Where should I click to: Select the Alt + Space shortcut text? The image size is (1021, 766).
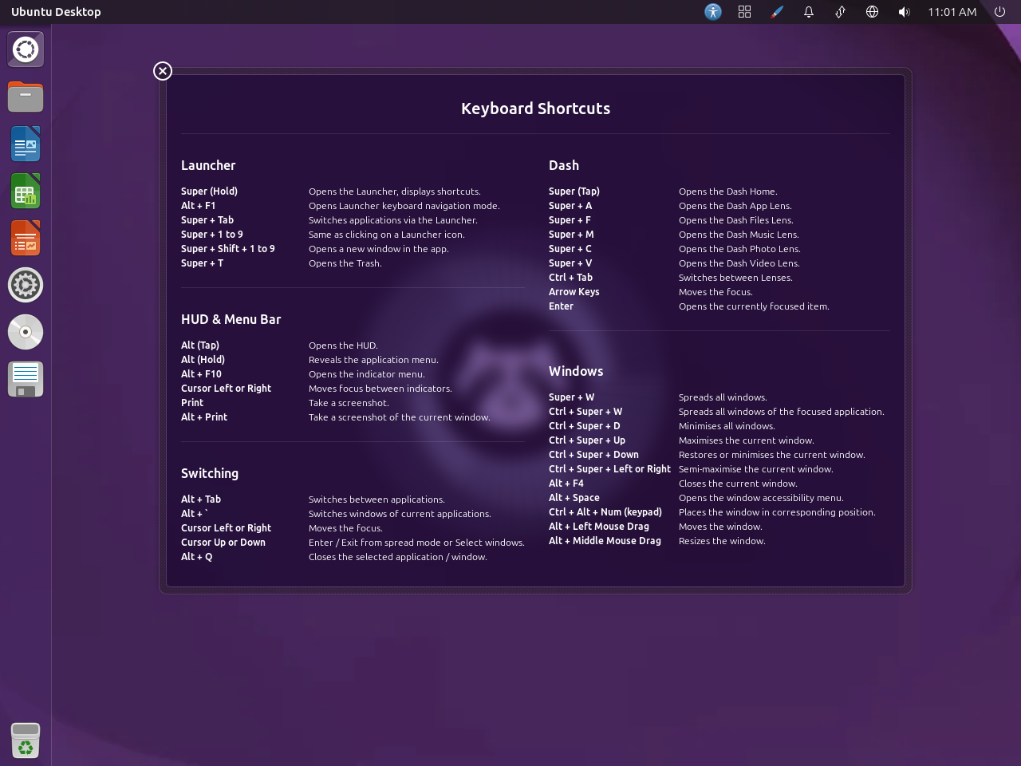point(574,498)
